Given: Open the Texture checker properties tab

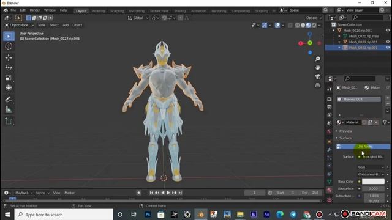Looking at the screenshot, I should pos(330,200).
